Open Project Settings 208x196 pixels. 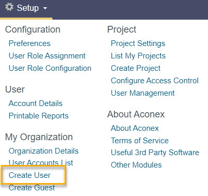[138, 43]
